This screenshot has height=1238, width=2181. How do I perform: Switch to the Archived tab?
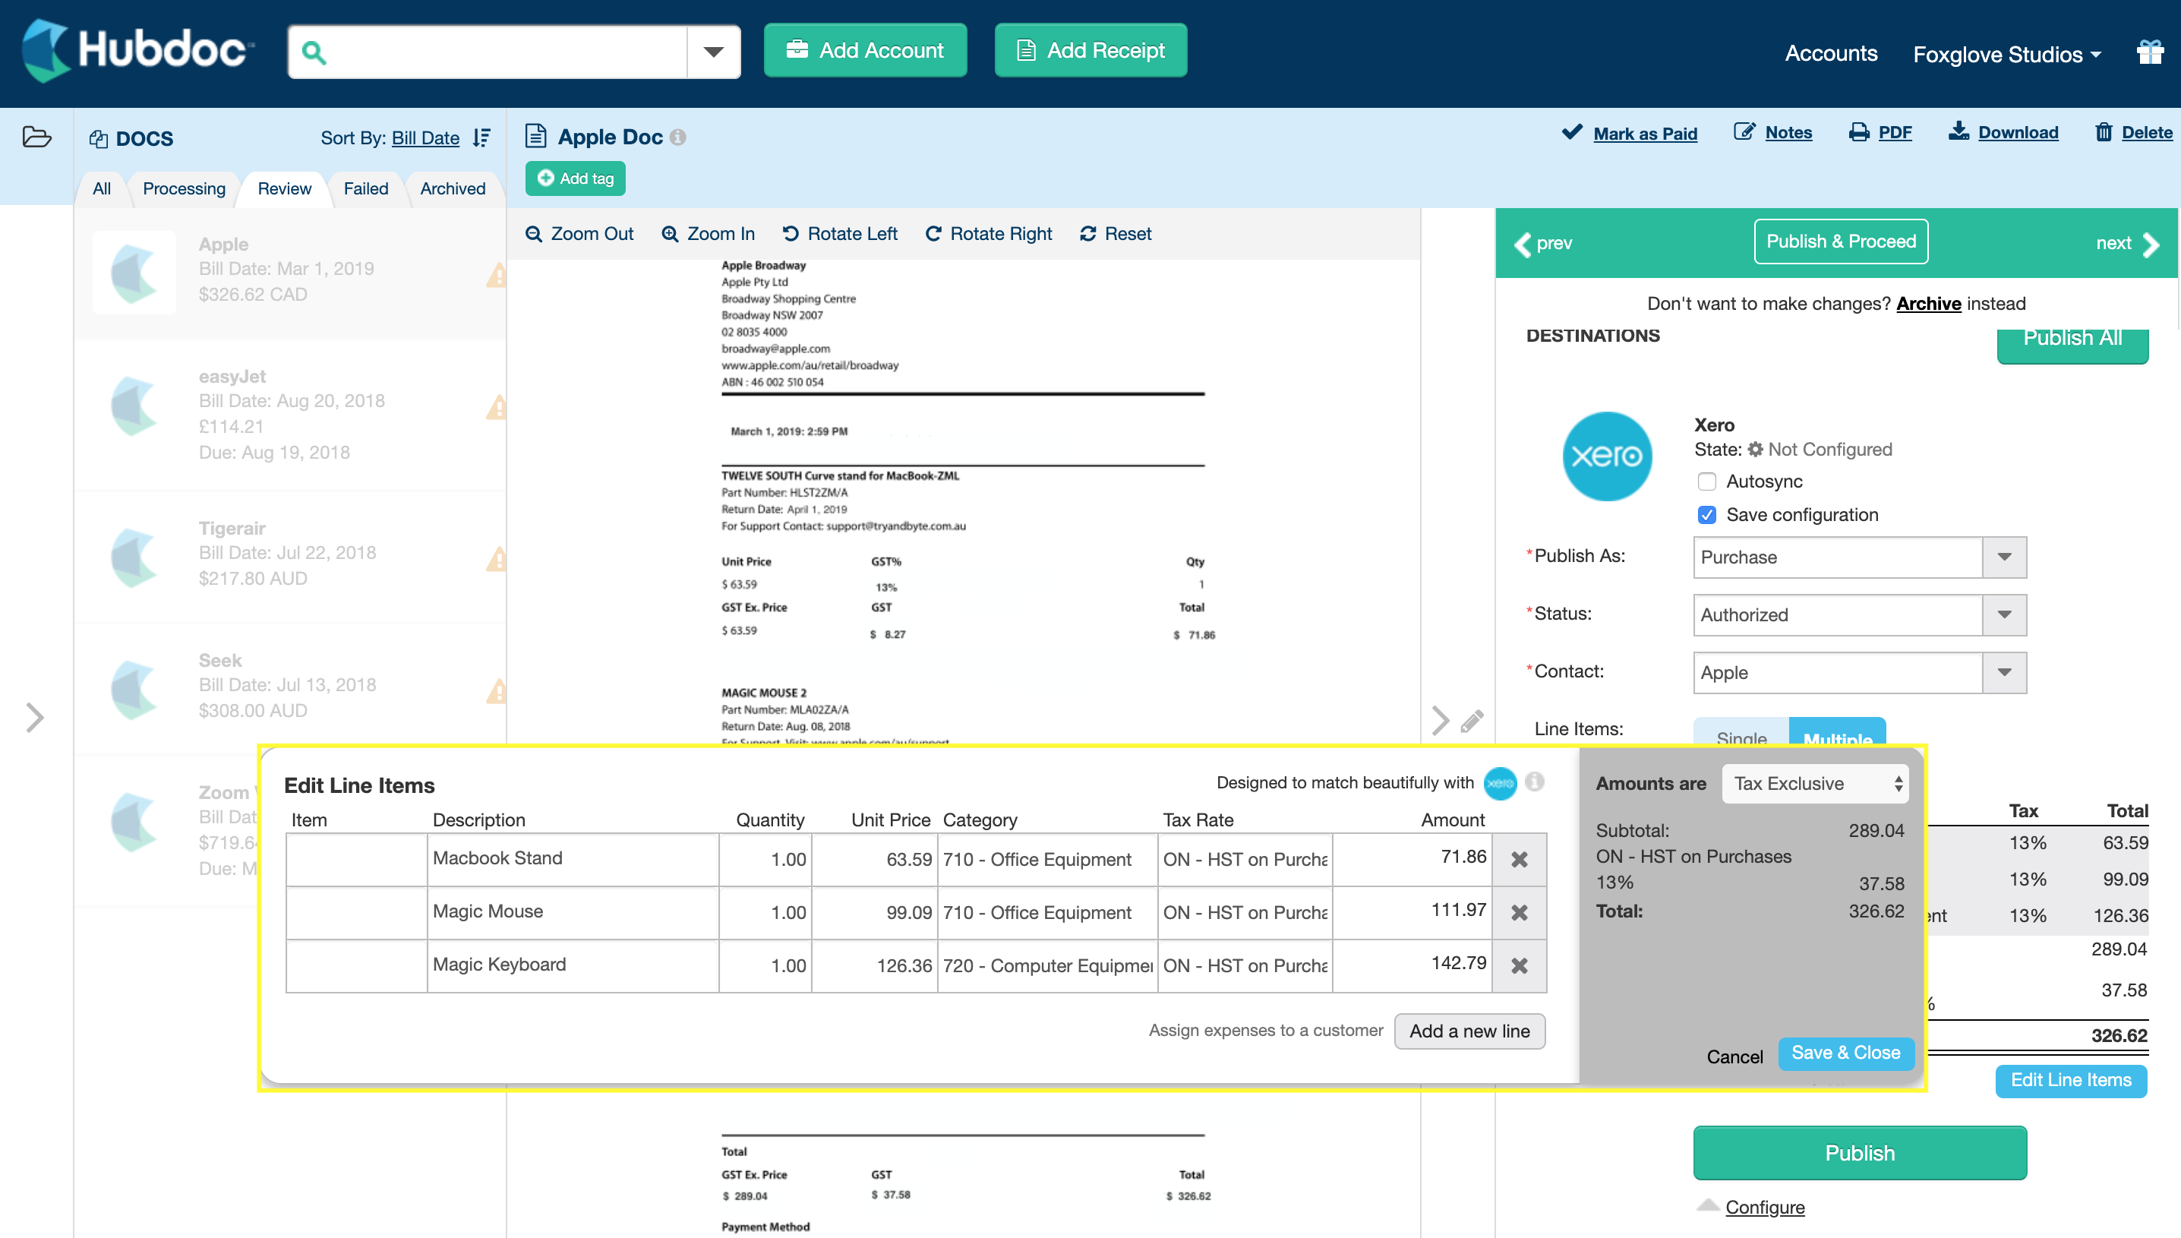click(452, 189)
